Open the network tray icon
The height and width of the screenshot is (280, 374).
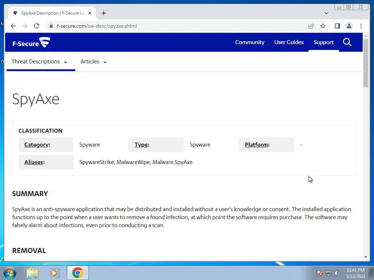click(328, 273)
